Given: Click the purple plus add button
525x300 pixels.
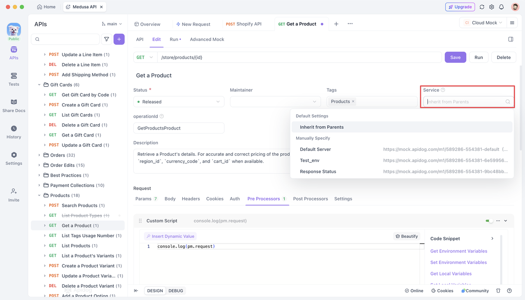Looking at the screenshot, I should tap(119, 39).
